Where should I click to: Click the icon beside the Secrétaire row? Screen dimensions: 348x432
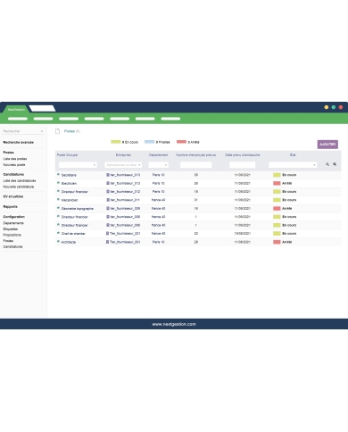point(58,175)
